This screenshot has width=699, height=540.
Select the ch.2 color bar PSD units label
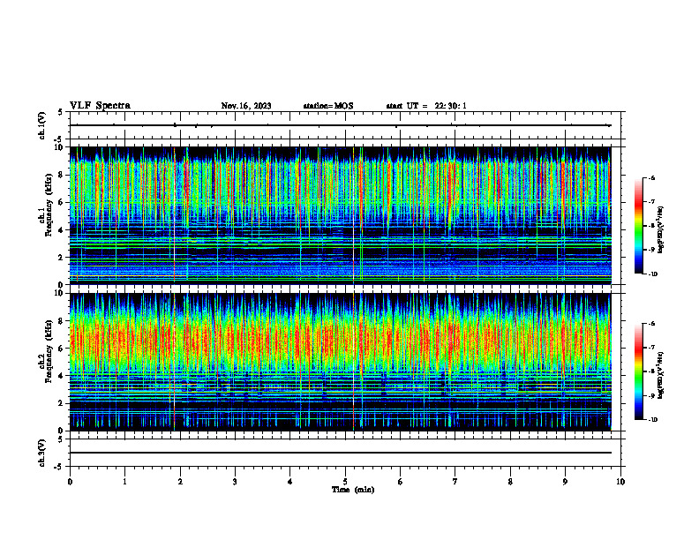click(x=661, y=376)
